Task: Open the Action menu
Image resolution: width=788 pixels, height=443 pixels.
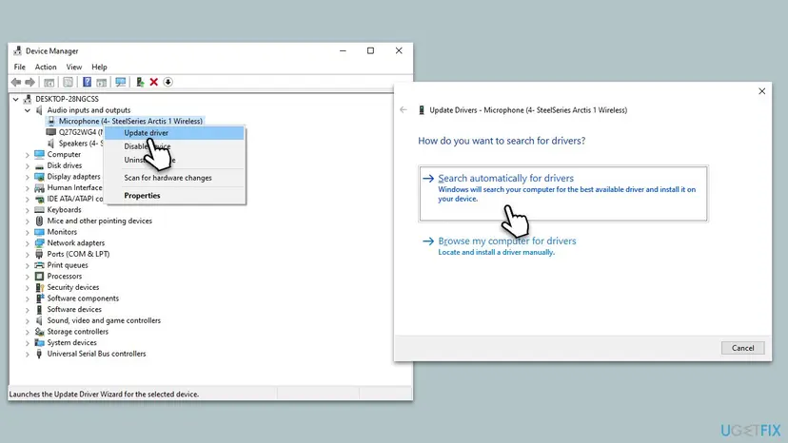Action: coord(46,67)
